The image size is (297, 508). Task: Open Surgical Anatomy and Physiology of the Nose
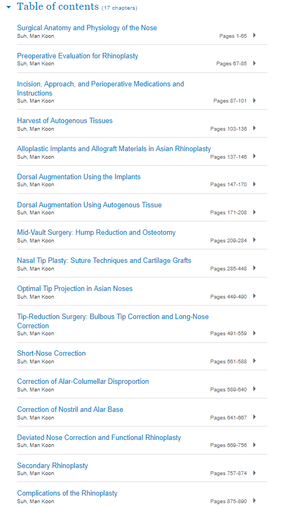coord(87,28)
